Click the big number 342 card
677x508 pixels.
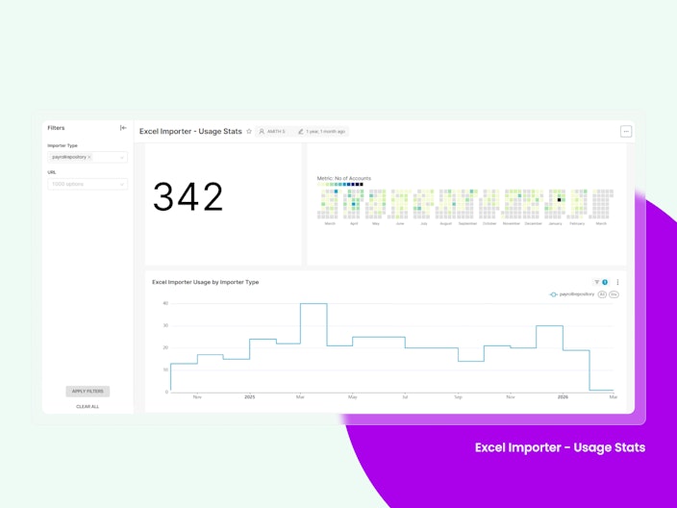(223, 204)
